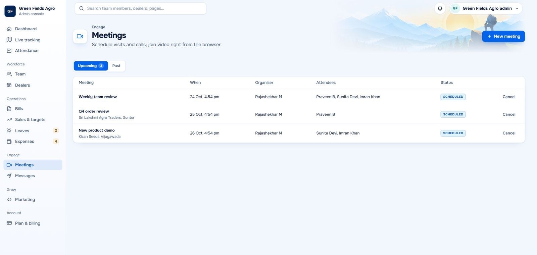Click the 25 Oct, 4:54 pm time
This screenshot has width=537, height=255.
[204, 114]
